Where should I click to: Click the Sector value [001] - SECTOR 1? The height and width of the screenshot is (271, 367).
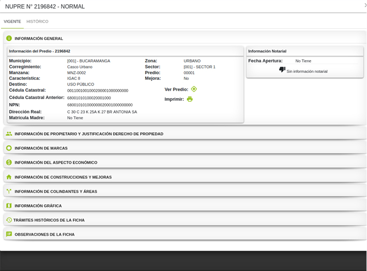(x=200, y=67)
